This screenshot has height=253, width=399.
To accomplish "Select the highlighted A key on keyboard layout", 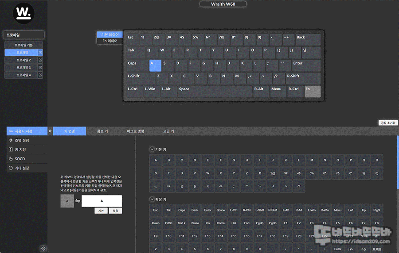I will tap(155, 65).
